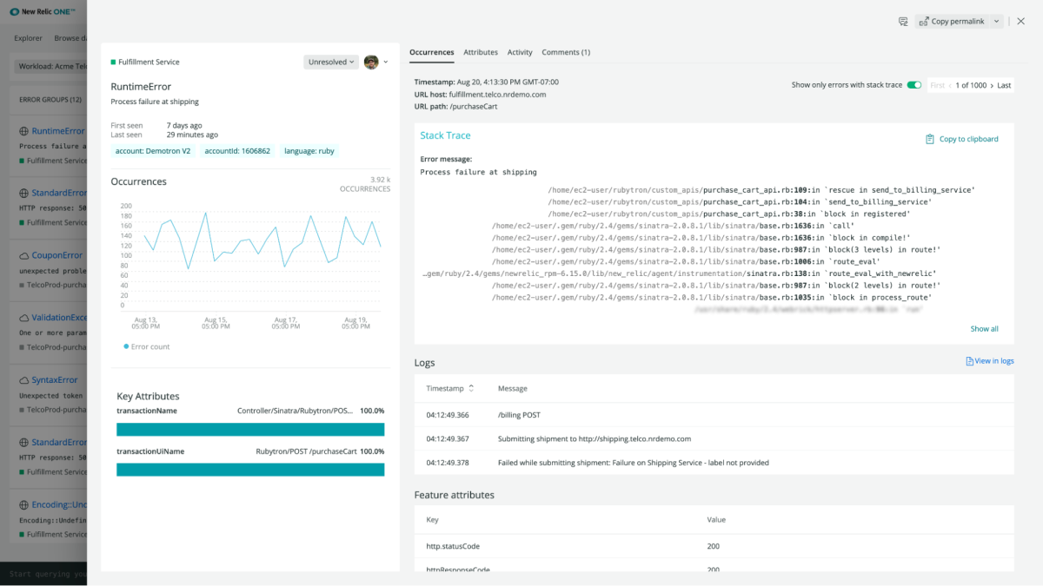Go to next occurrence with right chevron
1043x586 pixels.
[992, 85]
